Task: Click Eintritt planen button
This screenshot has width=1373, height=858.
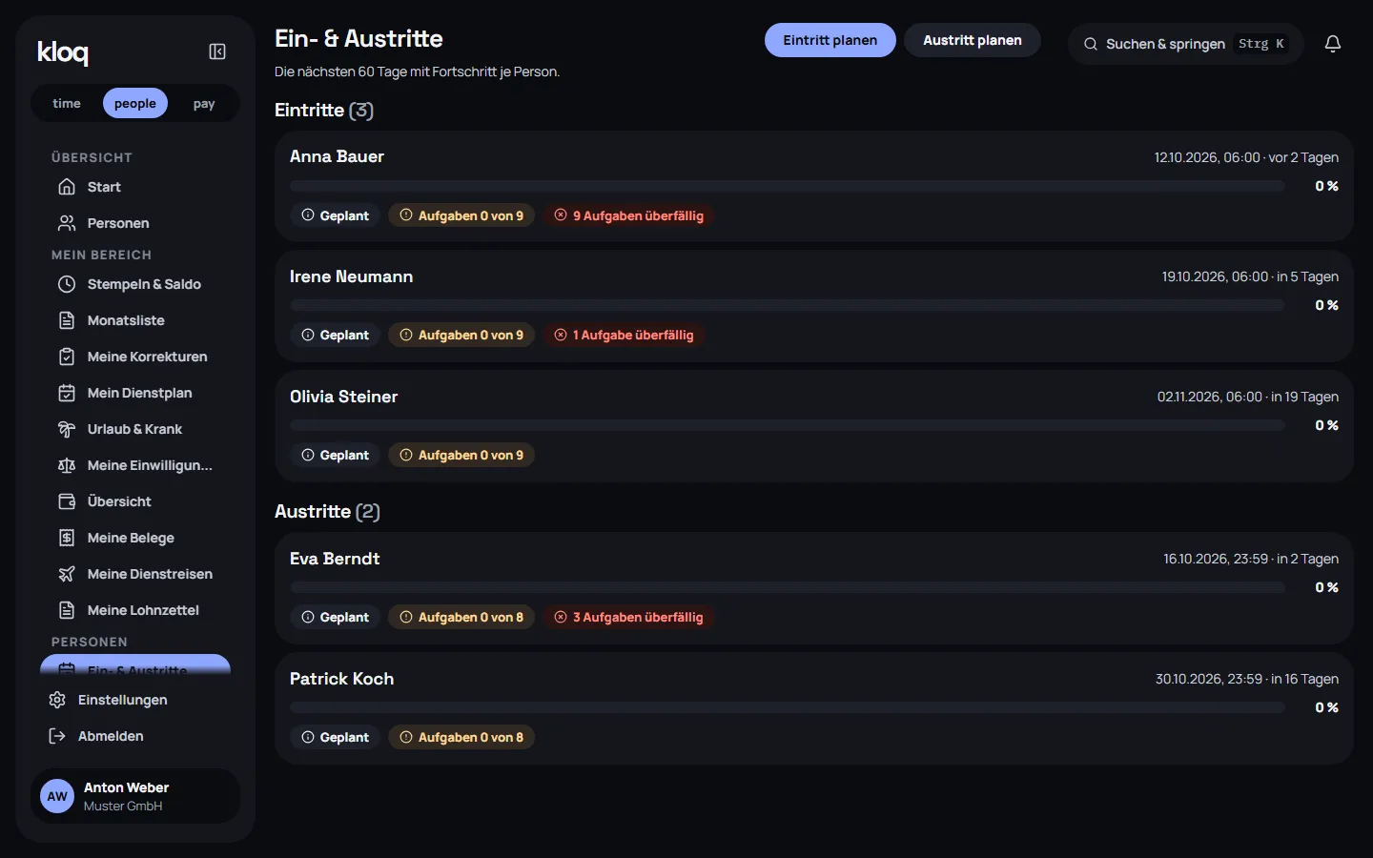Action: point(830,40)
